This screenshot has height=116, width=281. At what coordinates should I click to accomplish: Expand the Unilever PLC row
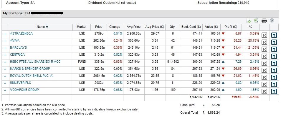[x=5, y=83]
